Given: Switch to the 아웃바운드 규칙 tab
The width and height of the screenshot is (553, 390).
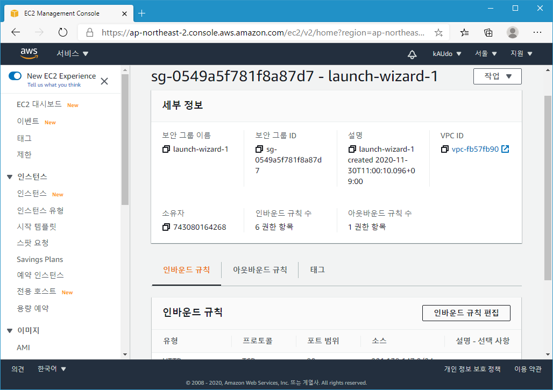Looking at the screenshot, I should pyautogui.click(x=260, y=270).
